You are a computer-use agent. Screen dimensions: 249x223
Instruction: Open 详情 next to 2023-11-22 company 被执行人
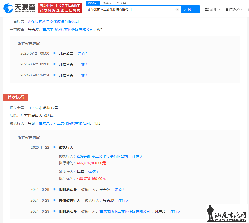pos(137,156)
